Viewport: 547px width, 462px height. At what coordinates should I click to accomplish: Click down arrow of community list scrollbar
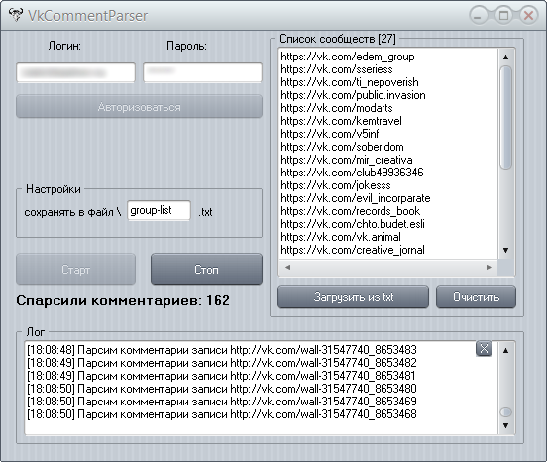pyautogui.click(x=505, y=250)
